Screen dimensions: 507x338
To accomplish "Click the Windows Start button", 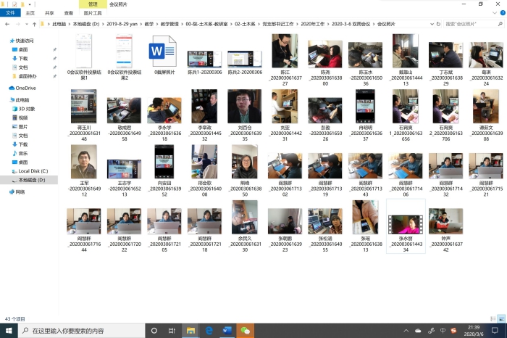I will [x=7, y=331].
